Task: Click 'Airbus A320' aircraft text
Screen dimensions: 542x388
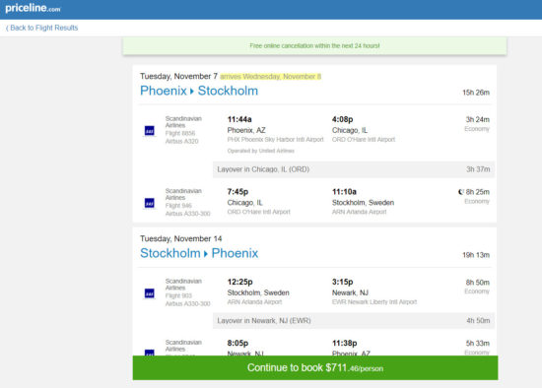Action: pyautogui.click(x=182, y=141)
